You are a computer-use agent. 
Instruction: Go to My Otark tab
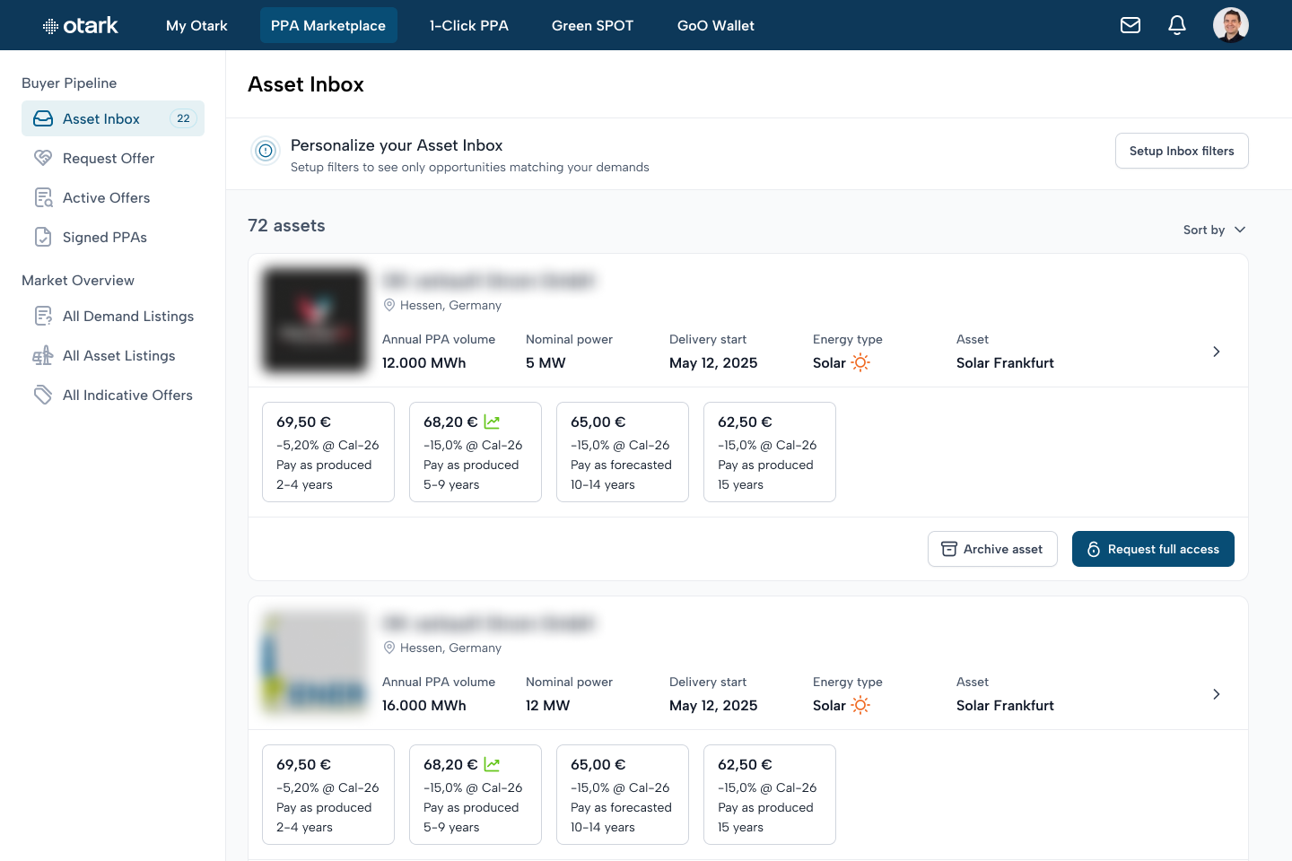[196, 25]
